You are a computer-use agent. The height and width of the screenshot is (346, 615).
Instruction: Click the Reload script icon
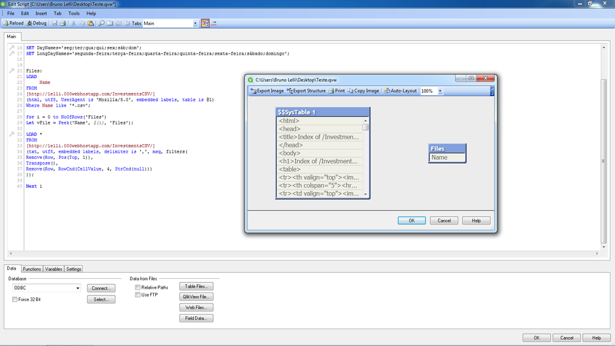[14, 23]
